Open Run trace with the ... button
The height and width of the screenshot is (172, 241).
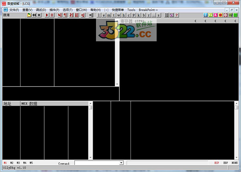pyautogui.click(x=154, y=15)
